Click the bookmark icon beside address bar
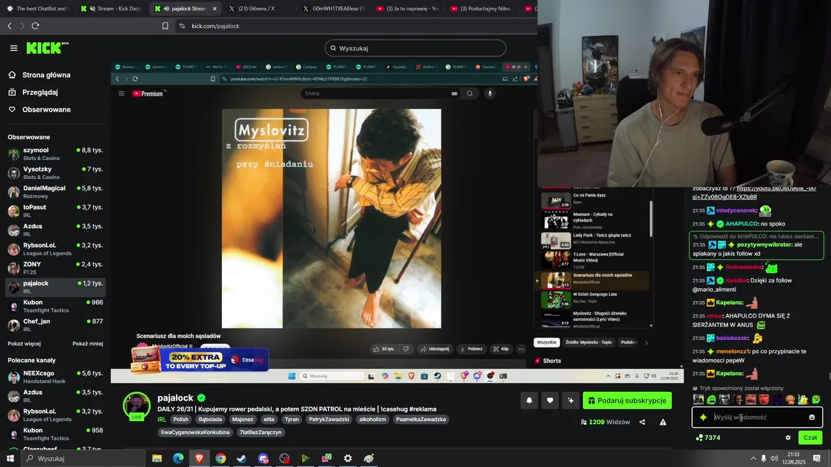 [165, 26]
